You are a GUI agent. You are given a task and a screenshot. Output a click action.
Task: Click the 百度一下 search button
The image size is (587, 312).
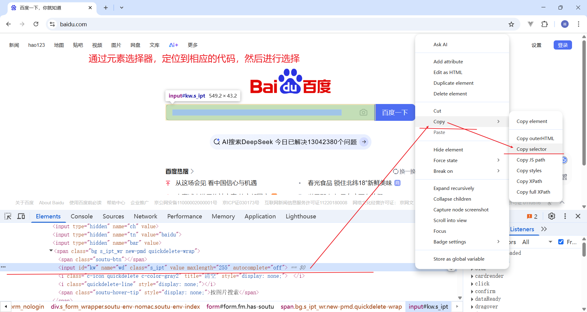point(395,112)
